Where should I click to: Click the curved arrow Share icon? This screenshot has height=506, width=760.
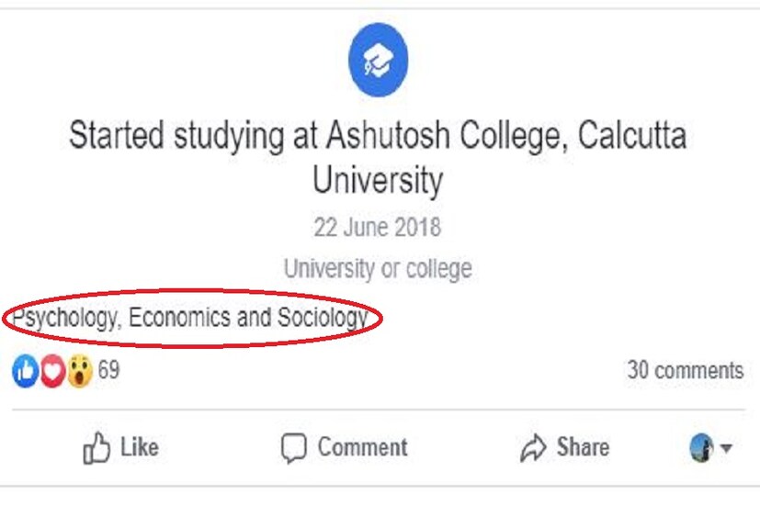533,448
